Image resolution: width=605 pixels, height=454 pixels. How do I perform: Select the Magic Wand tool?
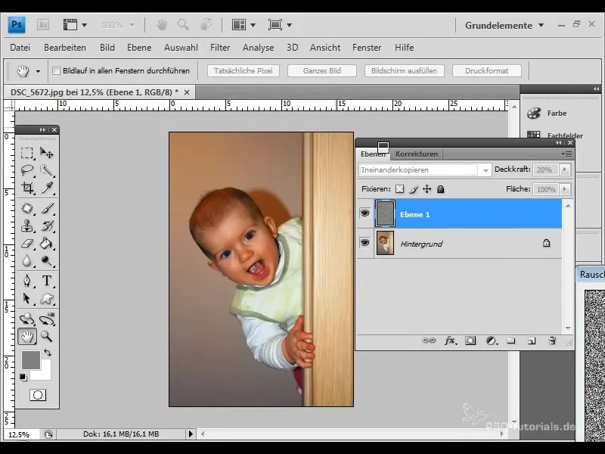tap(47, 170)
